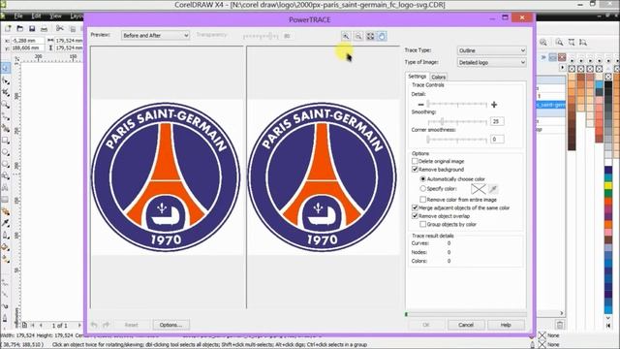Toggle Merge adjacent objects of same color
This screenshot has width=620, height=349.
(415, 207)
